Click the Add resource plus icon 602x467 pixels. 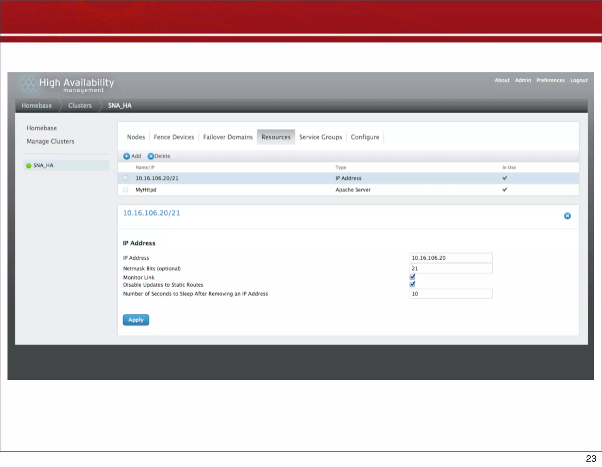(126, 156)
